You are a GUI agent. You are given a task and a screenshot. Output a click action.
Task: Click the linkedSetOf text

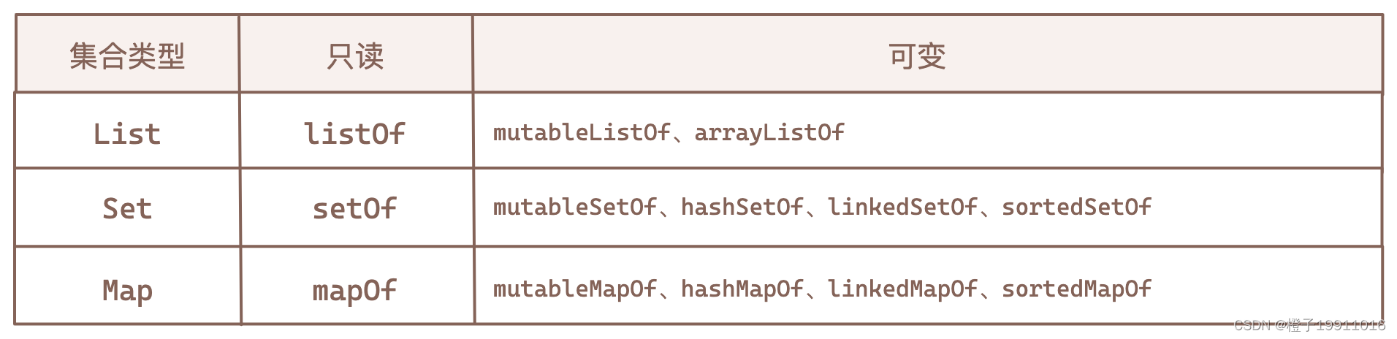tap(902, 207)
